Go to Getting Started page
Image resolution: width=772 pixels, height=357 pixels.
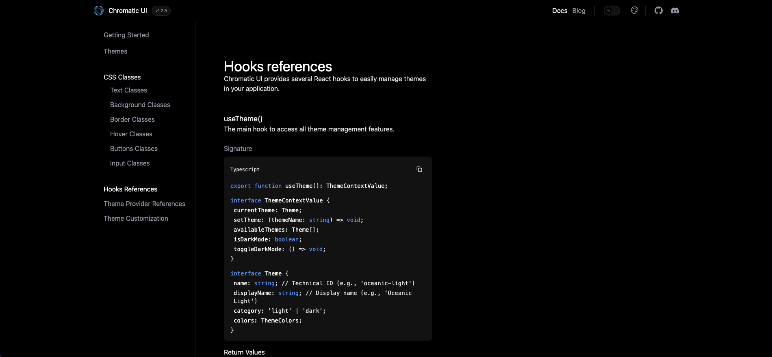pyautogui.click(x=126, y=35)
